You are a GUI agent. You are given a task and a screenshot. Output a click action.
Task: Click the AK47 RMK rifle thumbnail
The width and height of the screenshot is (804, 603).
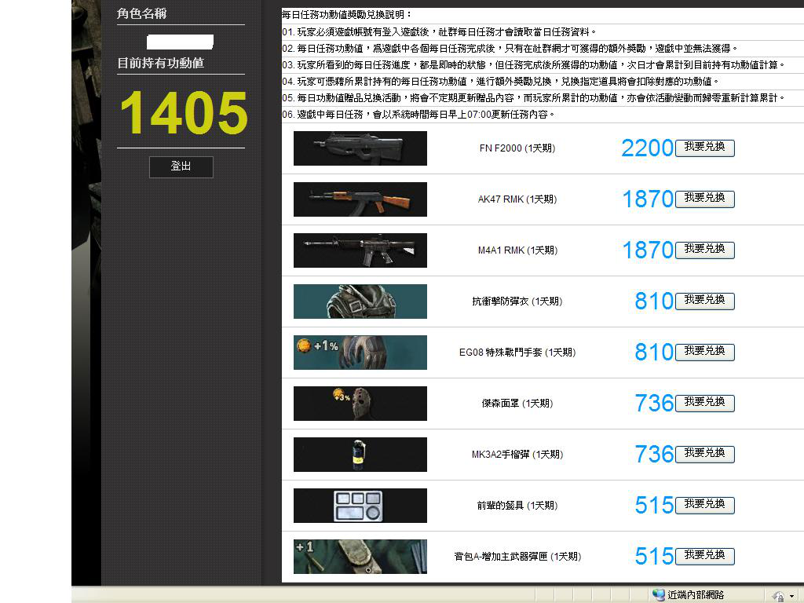[360, 199]
